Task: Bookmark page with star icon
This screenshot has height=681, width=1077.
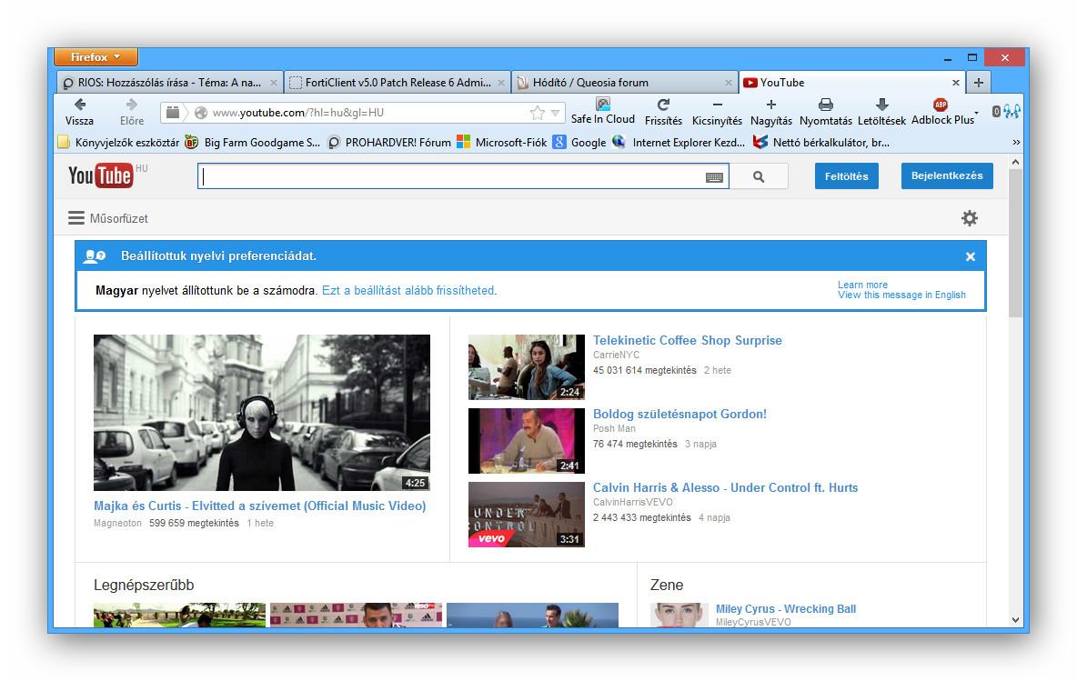Action: pos(537,113)
